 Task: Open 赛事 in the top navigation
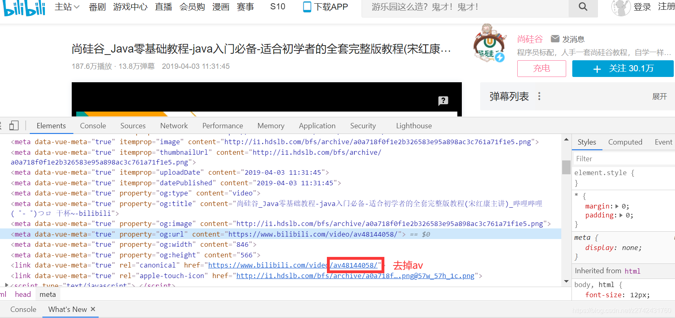coord(245,7)
